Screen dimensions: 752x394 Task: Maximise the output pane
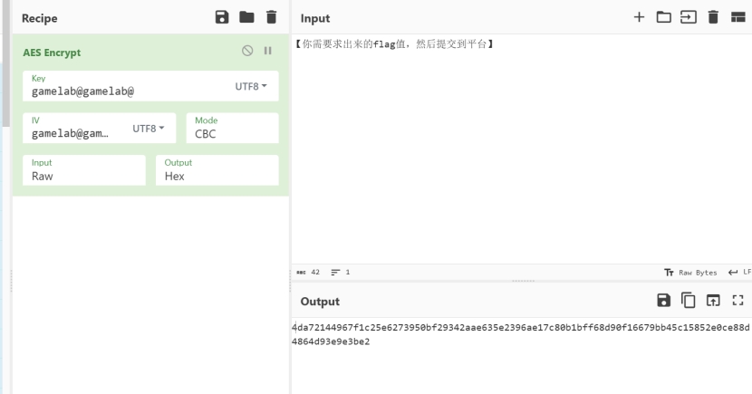pos(737,301)
